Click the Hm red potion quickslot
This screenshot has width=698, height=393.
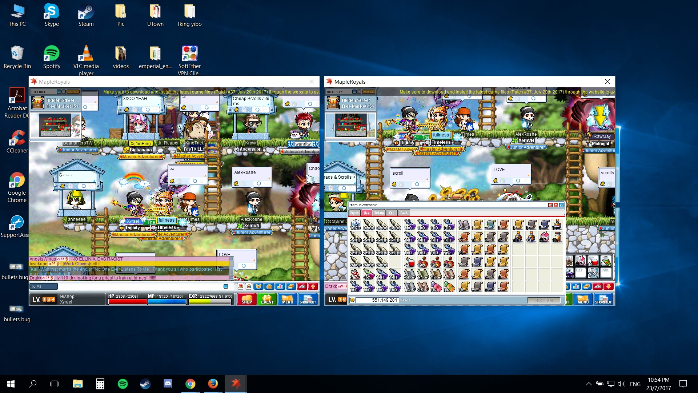tap(593, 261)
